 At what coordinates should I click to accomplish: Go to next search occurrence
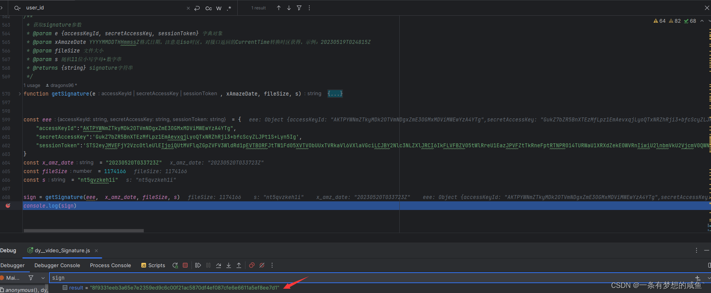point(289,8)
